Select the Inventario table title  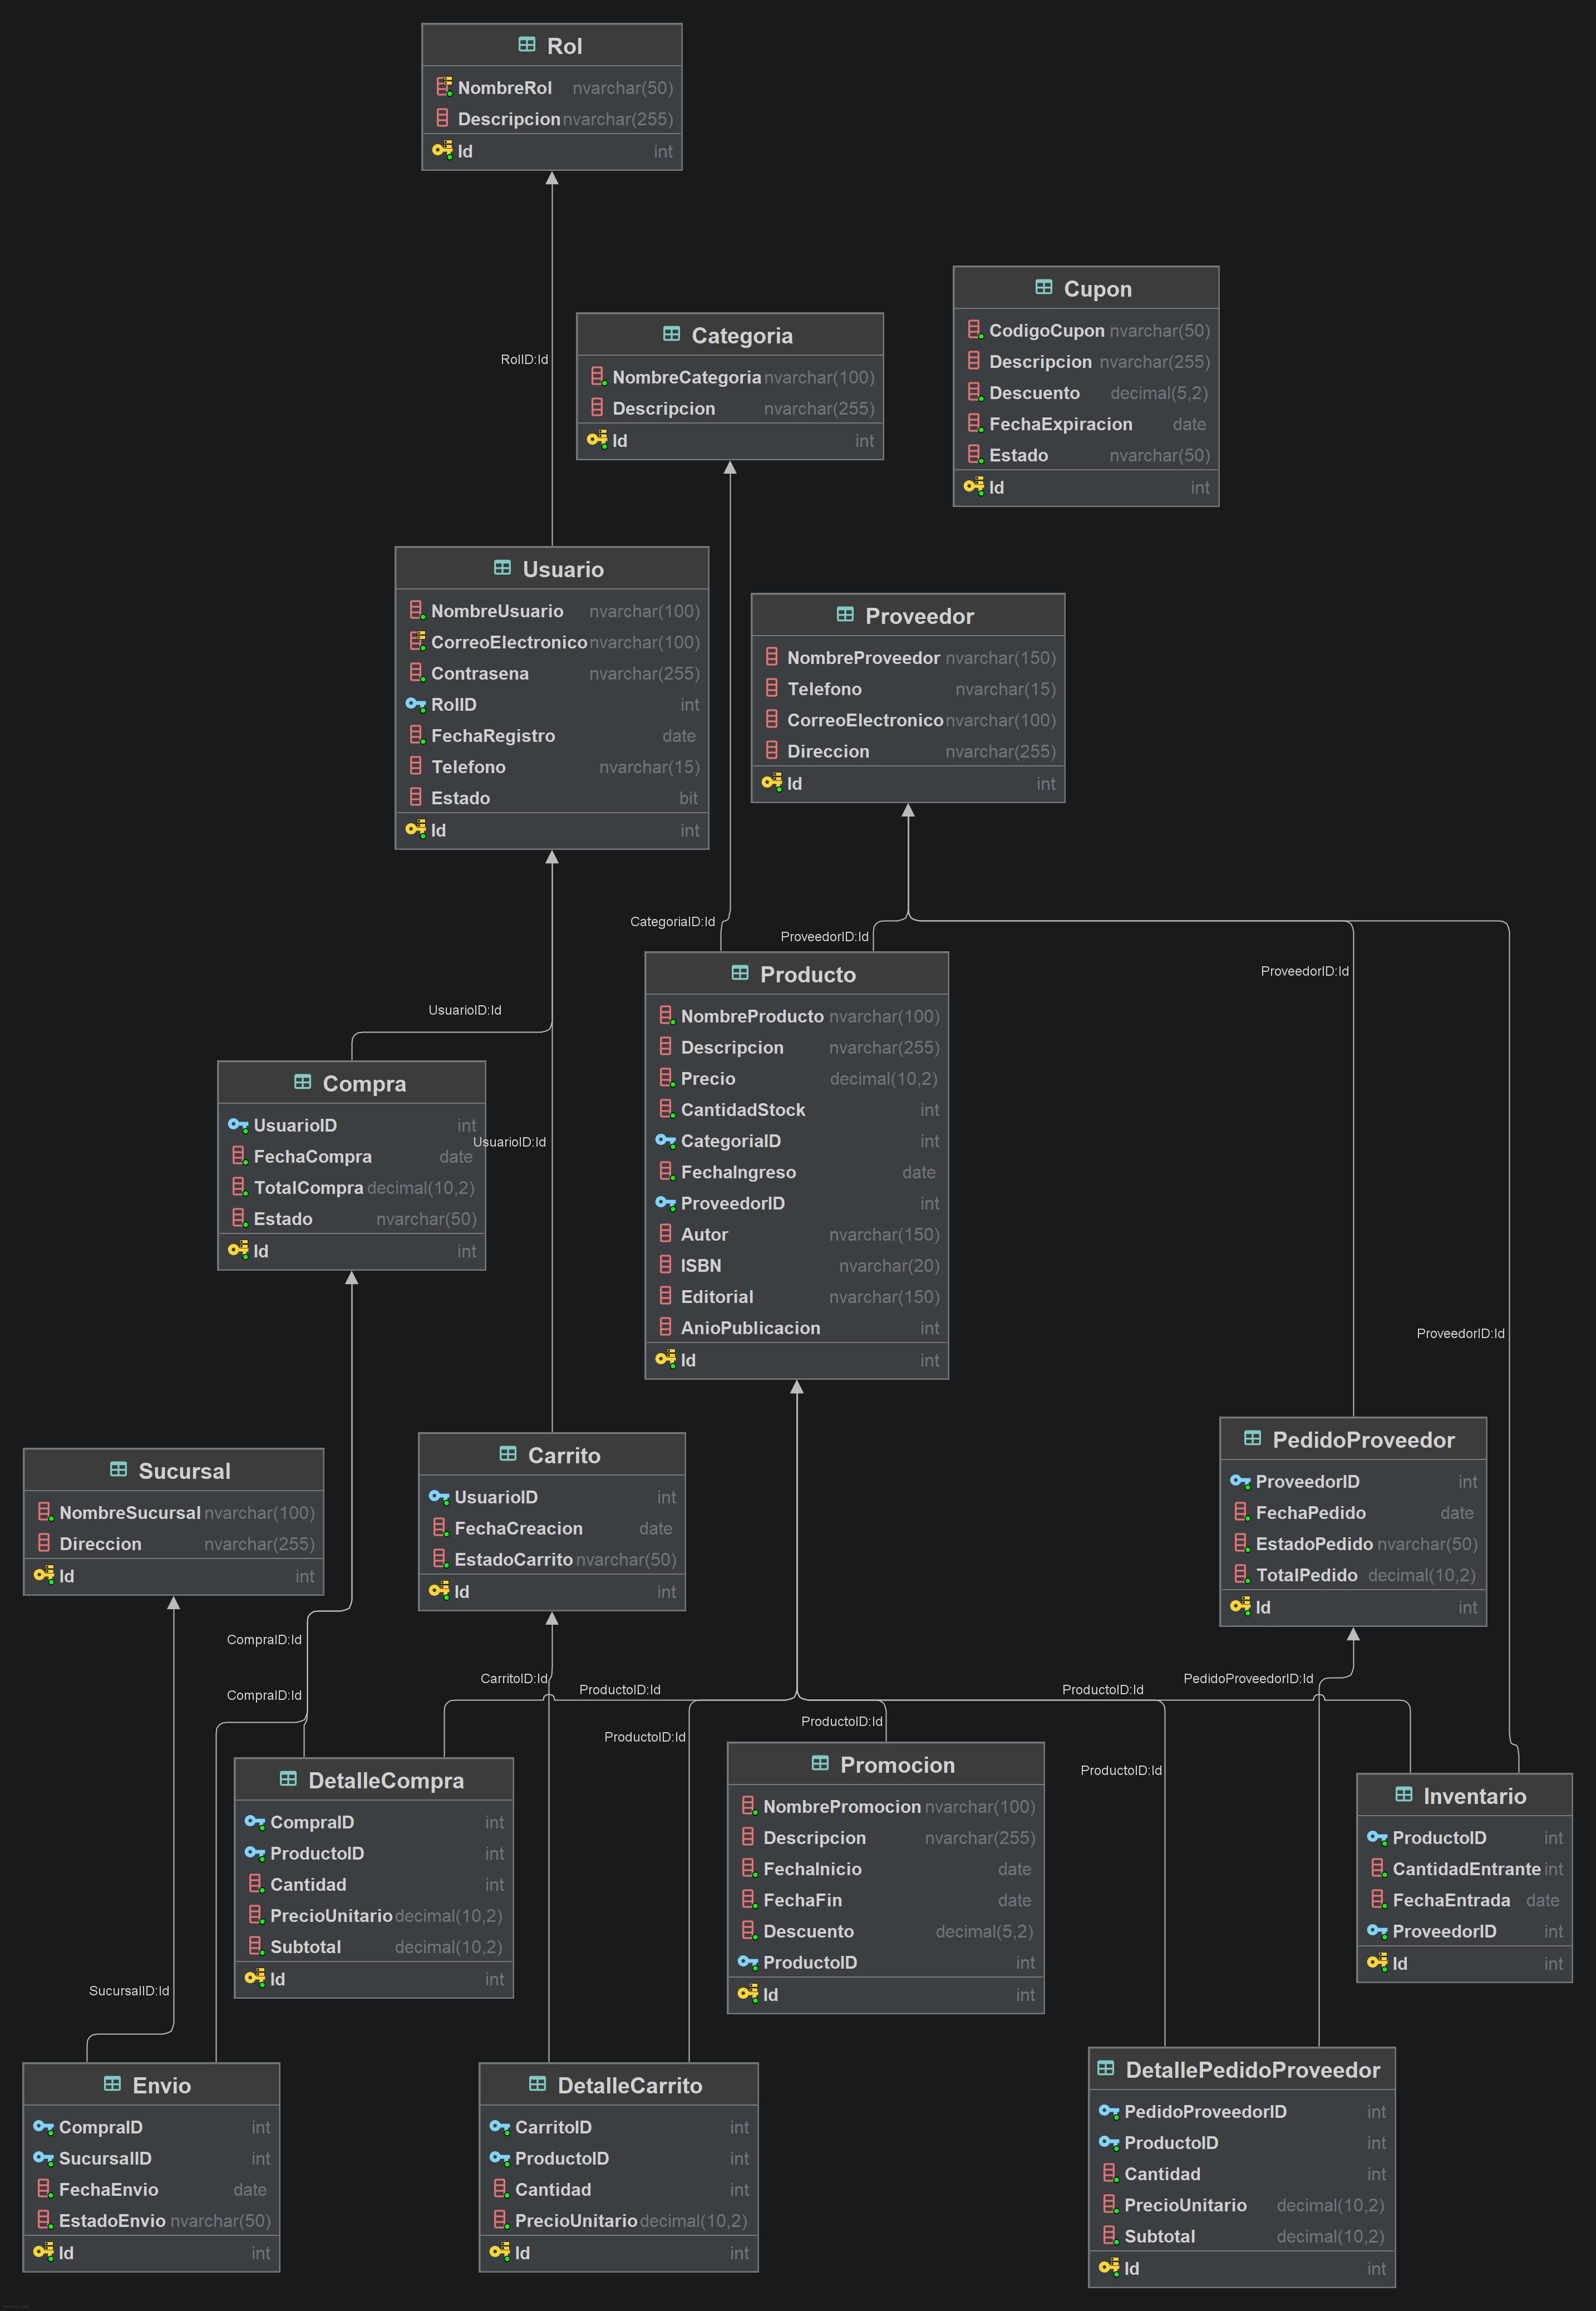tap(1474, 1796)
